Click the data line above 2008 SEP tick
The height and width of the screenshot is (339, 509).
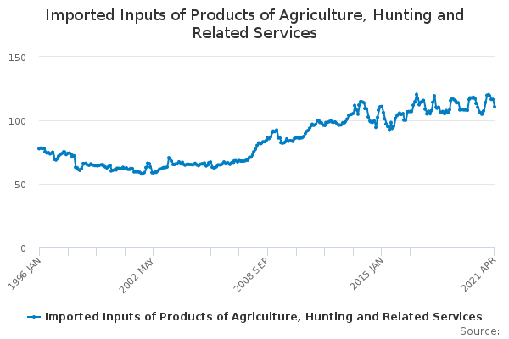[267, 136]
